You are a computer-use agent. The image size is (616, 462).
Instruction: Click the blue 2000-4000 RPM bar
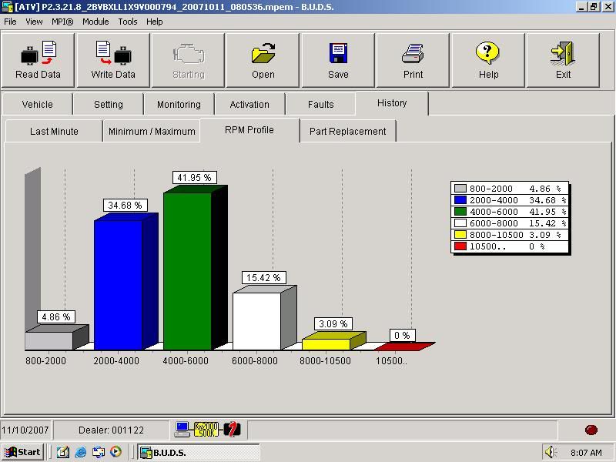point(118,285)
